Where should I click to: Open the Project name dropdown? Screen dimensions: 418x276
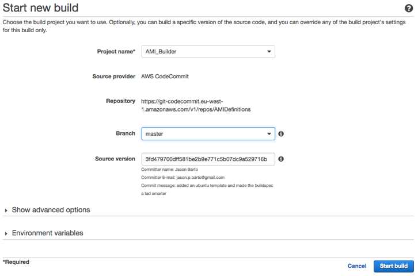point(208,52)
